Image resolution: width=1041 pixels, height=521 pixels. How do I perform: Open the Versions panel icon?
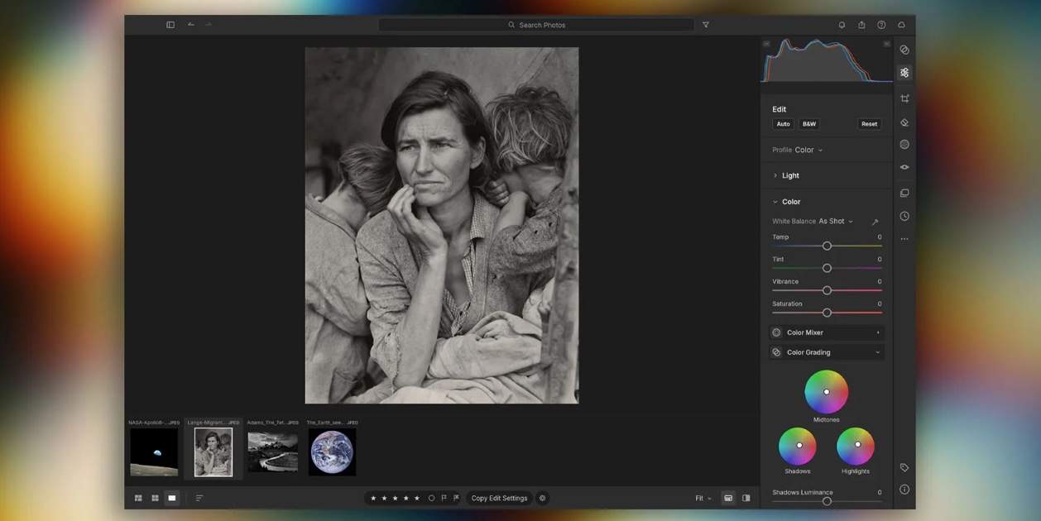click(x=904, y=194)
